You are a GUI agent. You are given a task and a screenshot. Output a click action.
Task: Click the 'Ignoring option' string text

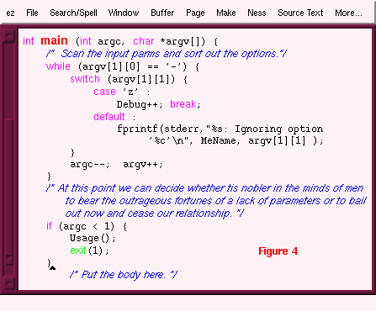(x=278, y=129)
